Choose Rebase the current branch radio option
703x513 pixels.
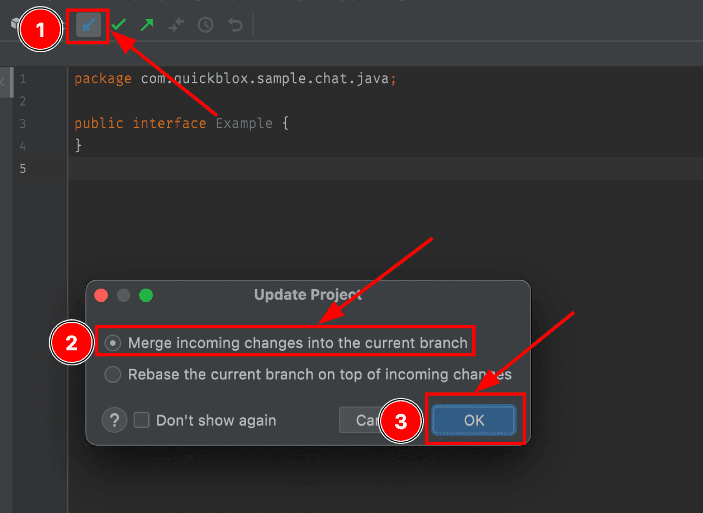pyautogui.click(x=113, y=374)
